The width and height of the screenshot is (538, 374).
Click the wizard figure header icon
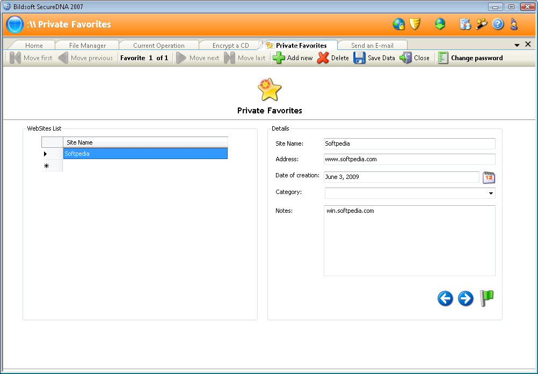[514, 24]
